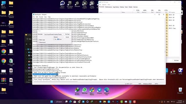Open the notifications bell in system tray
Viewport: 186px width, 104px height.
(183, 102)
